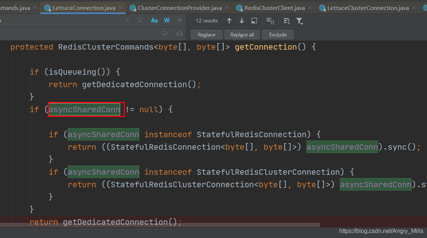Image resolution: width=427 pixels, height=238 pixels.
Task: Click the Replace button
Action: 207,35
